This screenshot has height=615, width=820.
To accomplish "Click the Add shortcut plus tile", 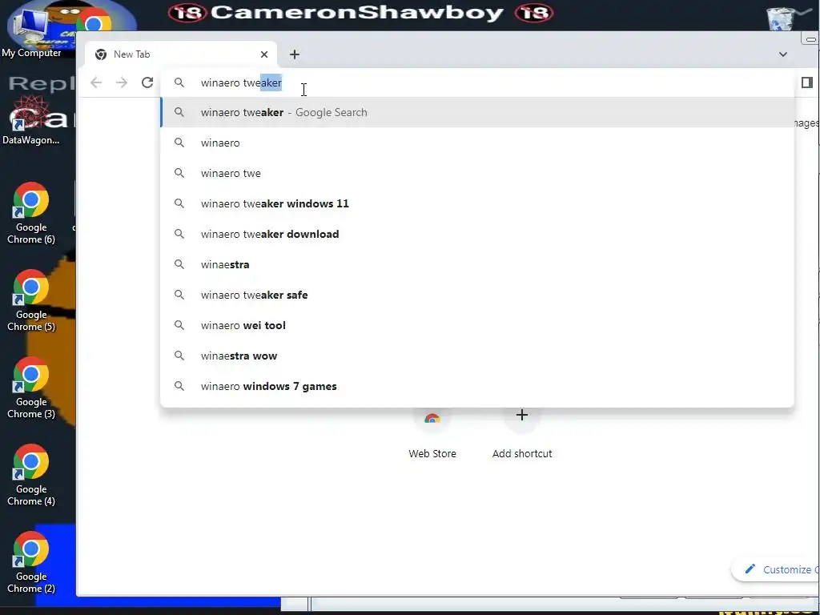I will pyautogui.click(x=522, y=433).
